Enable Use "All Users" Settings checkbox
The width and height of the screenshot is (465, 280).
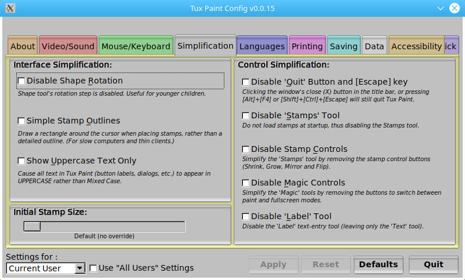[x=93, y=268]
